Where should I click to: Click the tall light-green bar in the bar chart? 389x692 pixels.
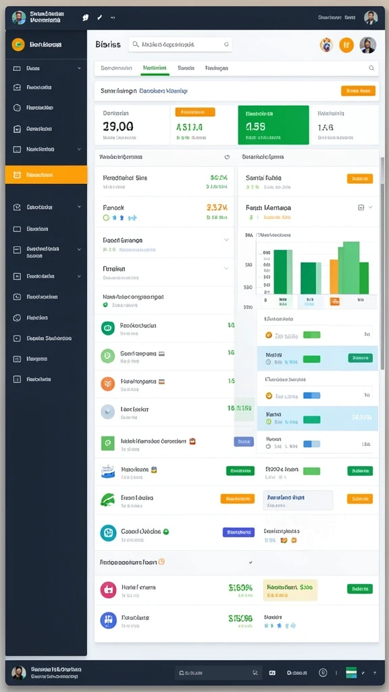coord(351,268)
